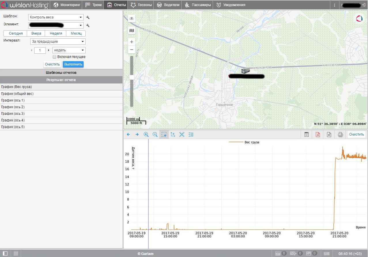Toggle the eye visibility button on map
The width and height of the screenshot is (368, 257).
pos(132,18)
